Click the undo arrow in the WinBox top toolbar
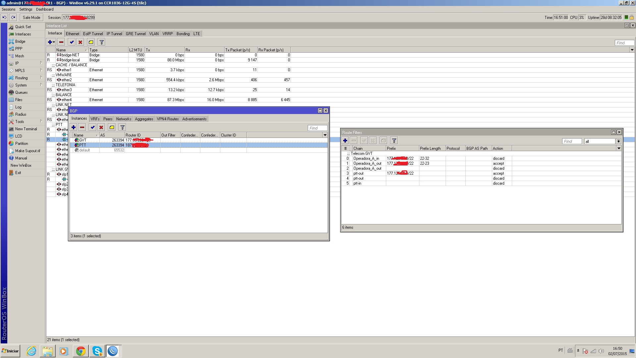Screen dimensions: 636x358 [5, 18]
